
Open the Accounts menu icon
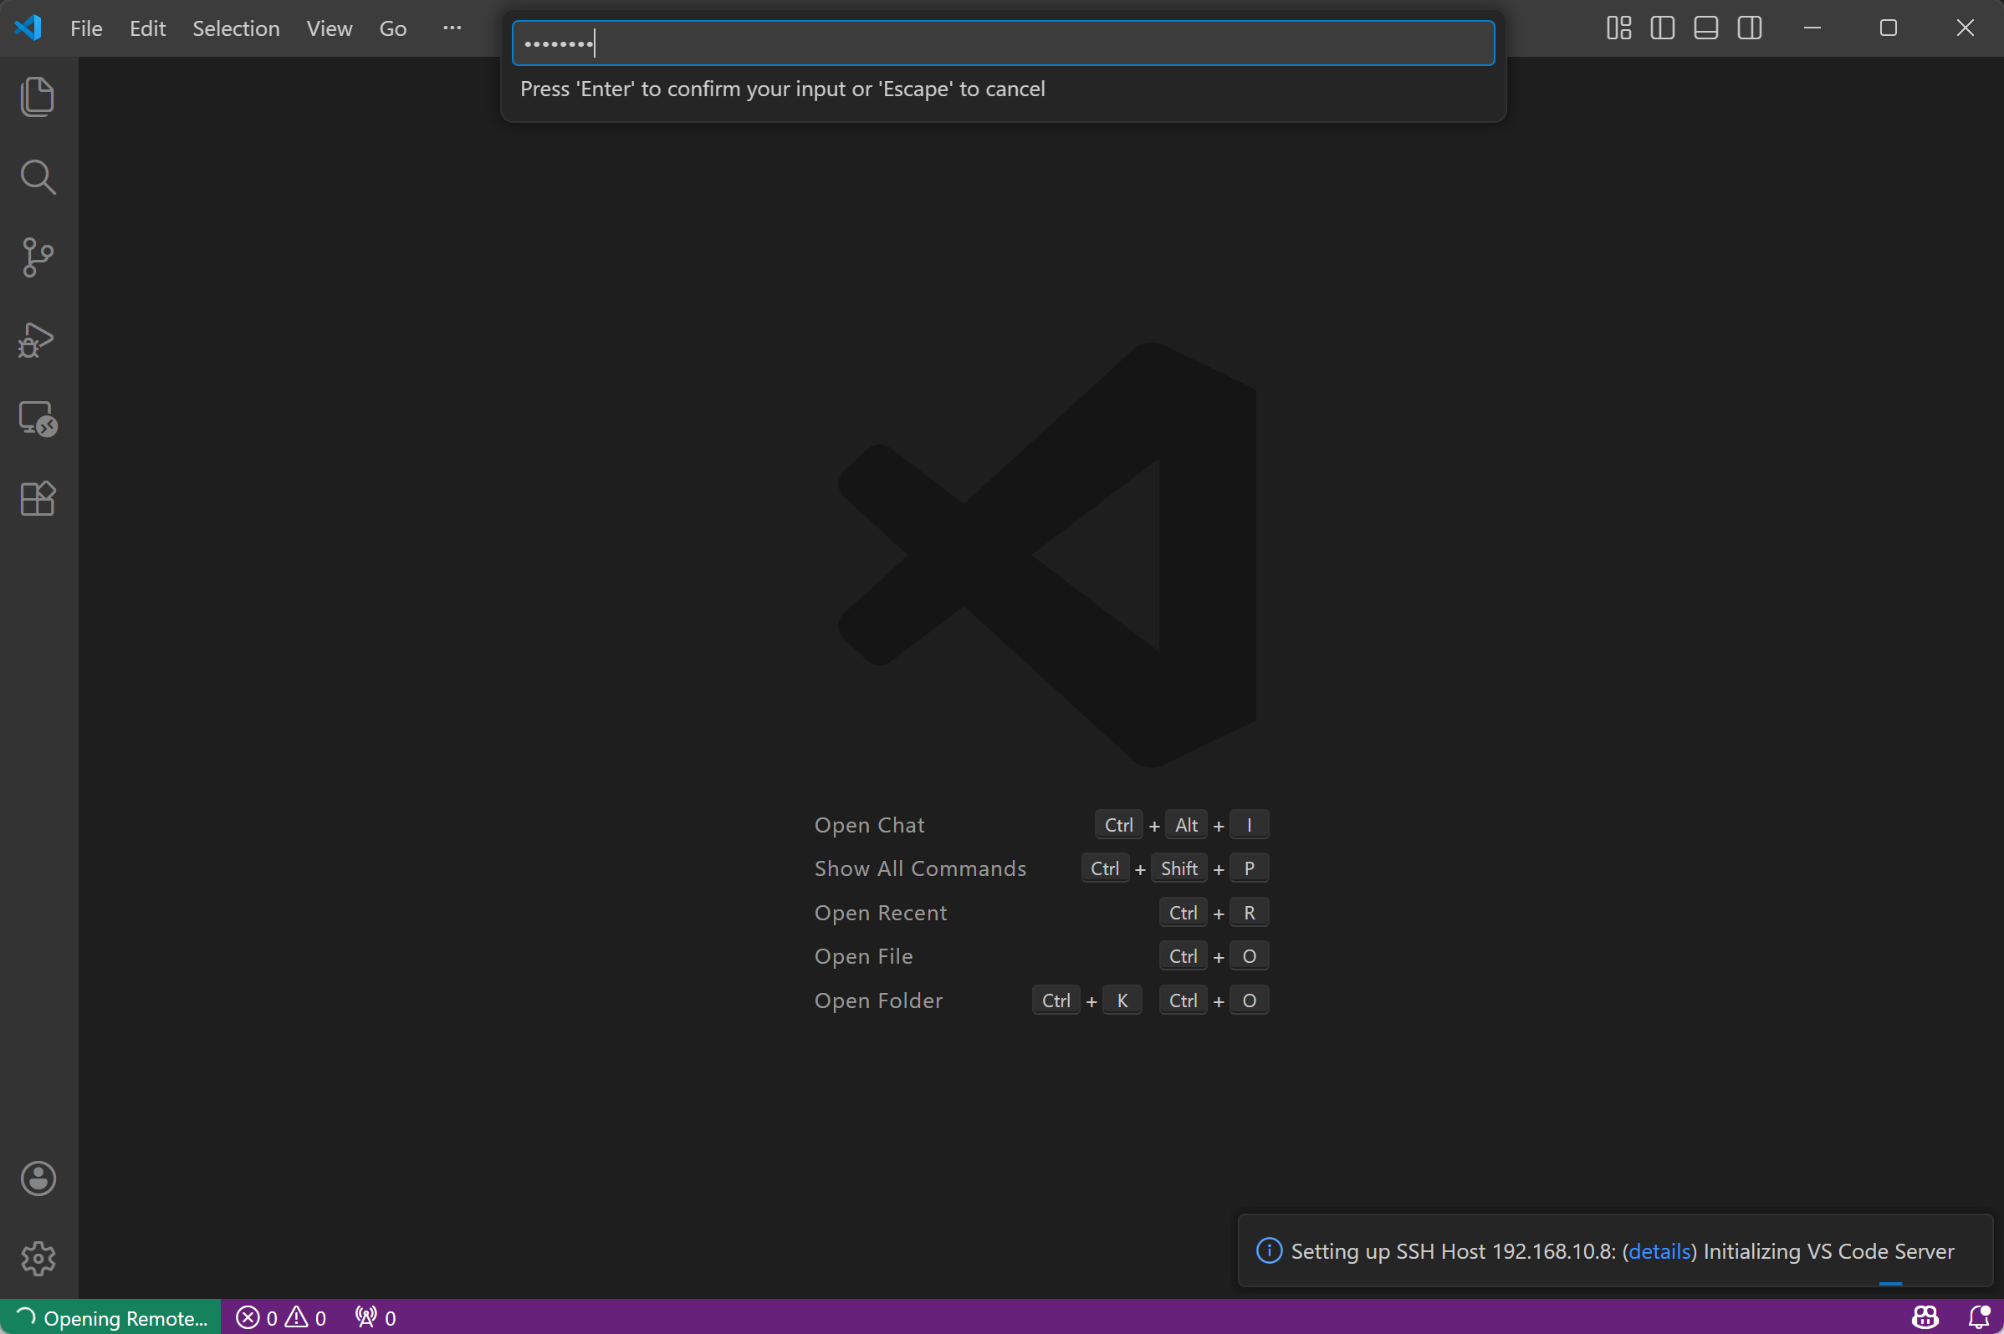pos(38,1179)
